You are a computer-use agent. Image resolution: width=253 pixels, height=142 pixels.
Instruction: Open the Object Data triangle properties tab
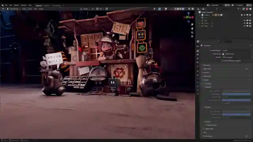coord(198,90)
